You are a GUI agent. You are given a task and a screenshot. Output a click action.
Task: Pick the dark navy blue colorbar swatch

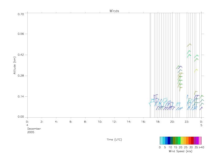pos(169,141)
